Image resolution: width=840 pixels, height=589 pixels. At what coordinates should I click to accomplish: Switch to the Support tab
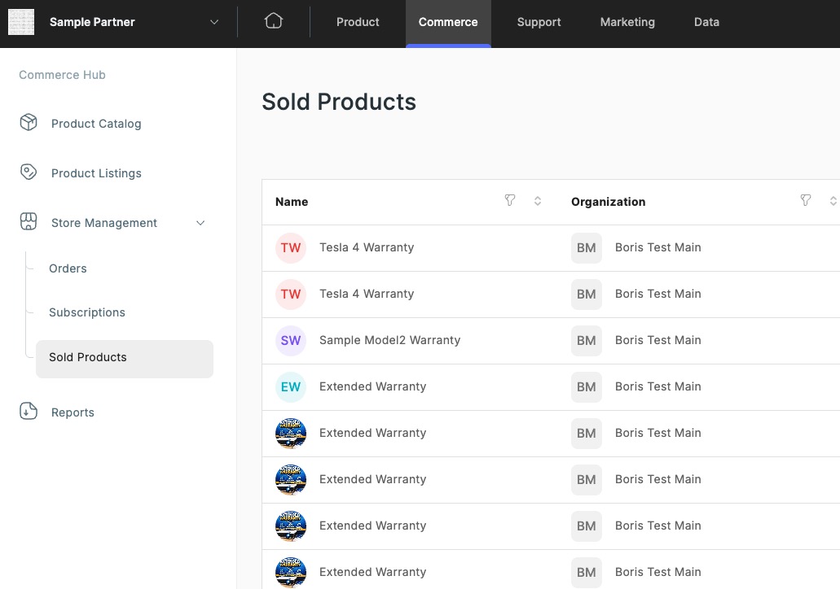click(x=539, y=22)
